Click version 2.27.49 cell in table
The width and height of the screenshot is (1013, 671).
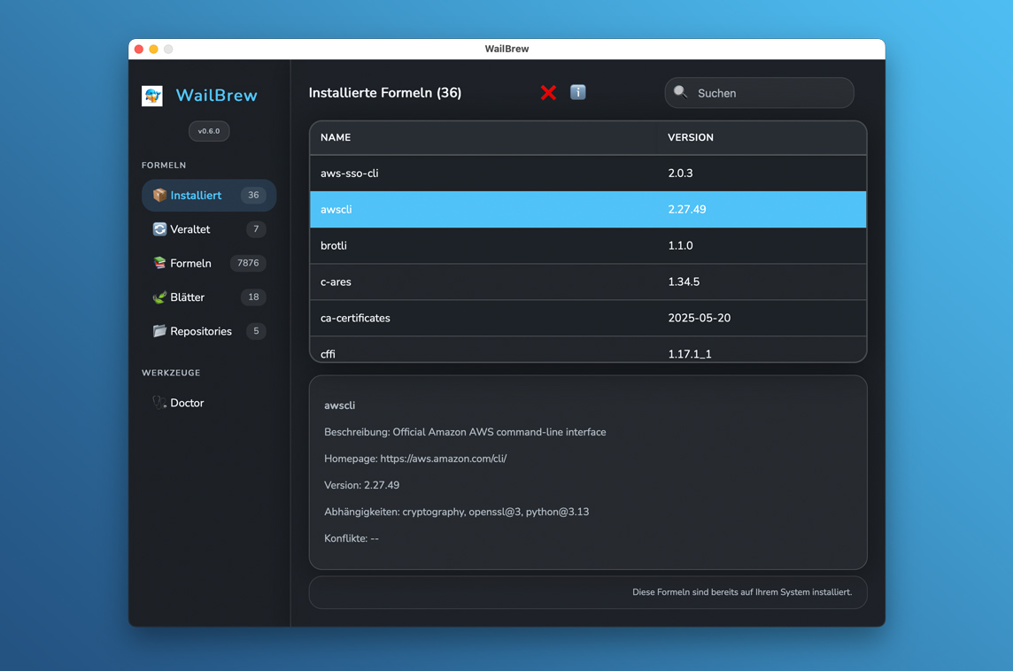(687, 209)
